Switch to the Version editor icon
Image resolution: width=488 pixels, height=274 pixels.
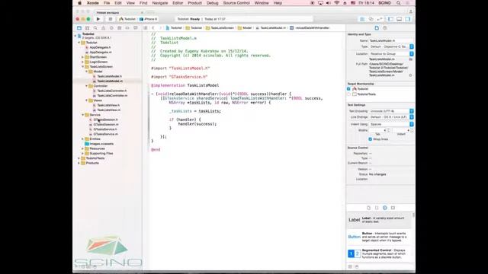pyautogui.click(x=380, y=19)
